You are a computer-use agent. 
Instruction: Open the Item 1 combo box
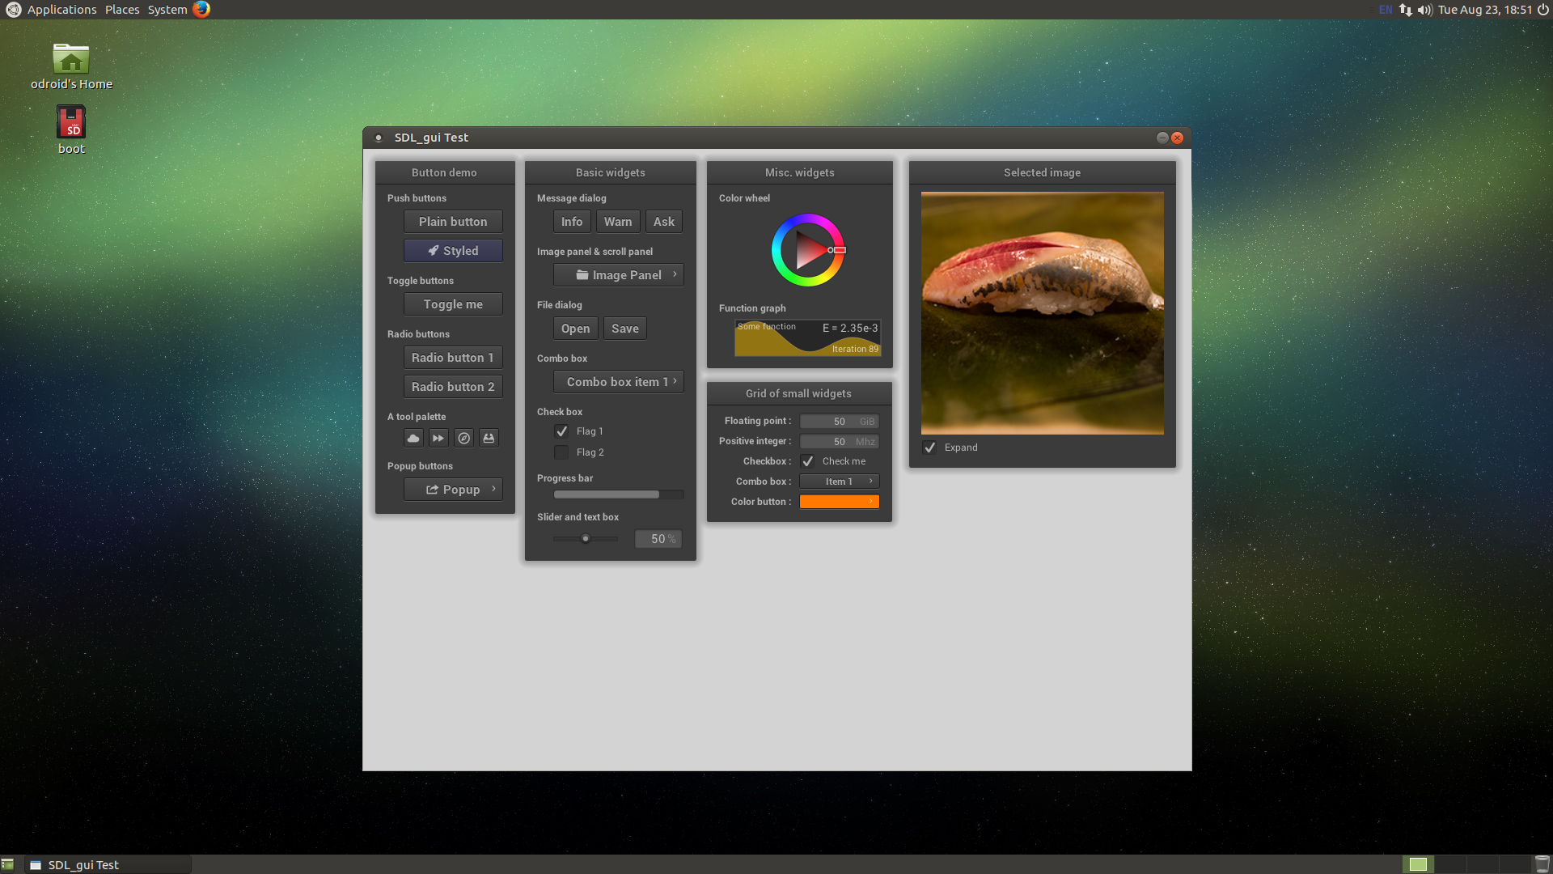point(839,482)
